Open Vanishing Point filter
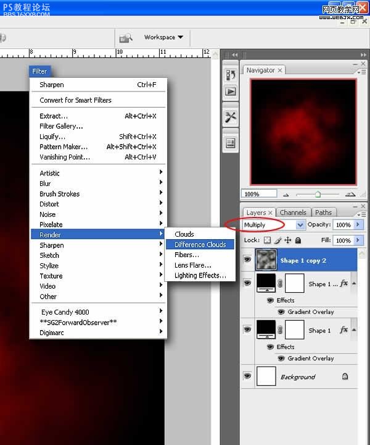Screen dimensions: 370x445 tap(98, 157)
